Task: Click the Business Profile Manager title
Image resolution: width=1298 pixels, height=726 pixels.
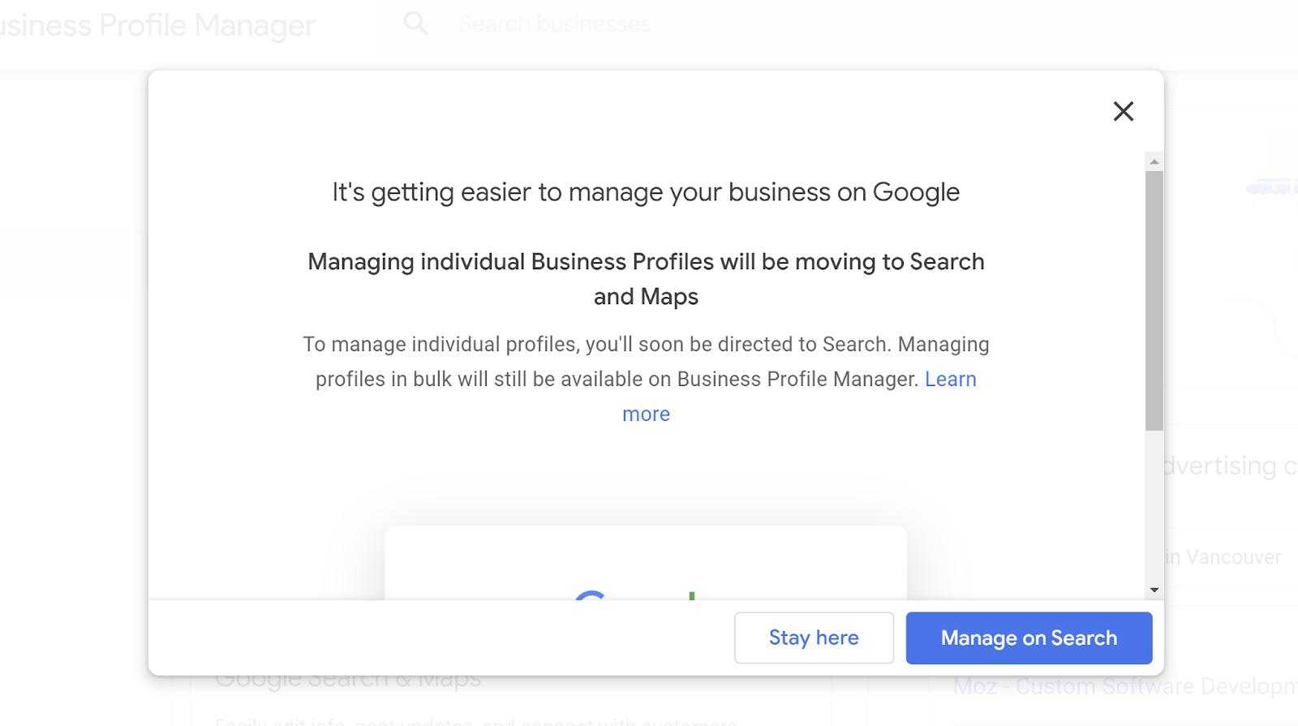Action: click(158, 26)
